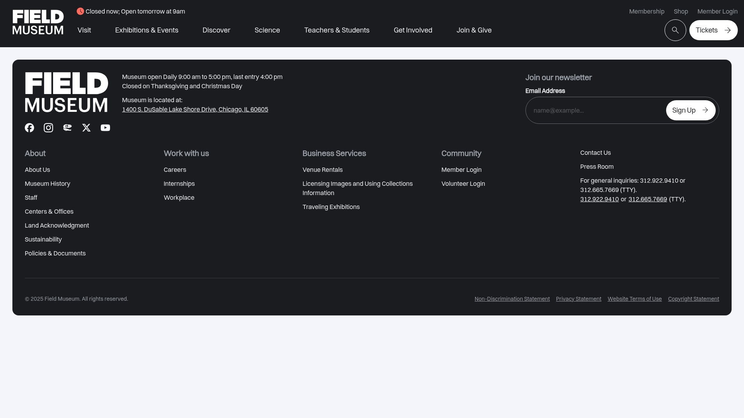The height and width of the screenshot is (418, 744).
Task: Open the museum address map link
Action: click(x=195, y=110)
